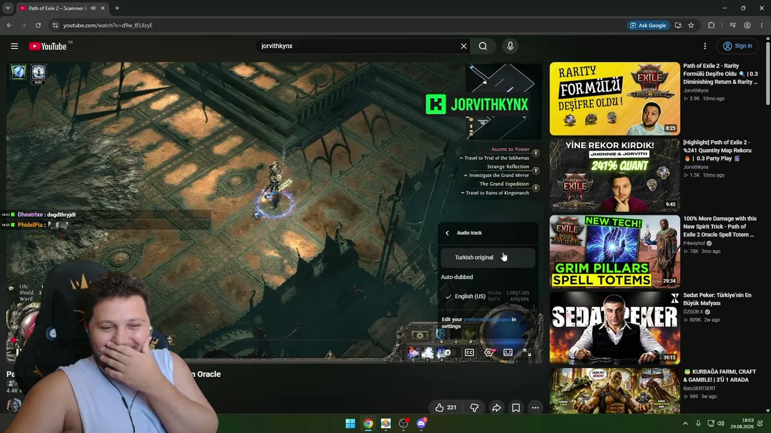Choose English (US) auto-dubbed track
Viewport: 771px width, 433px height.
(x=488, y=296)
